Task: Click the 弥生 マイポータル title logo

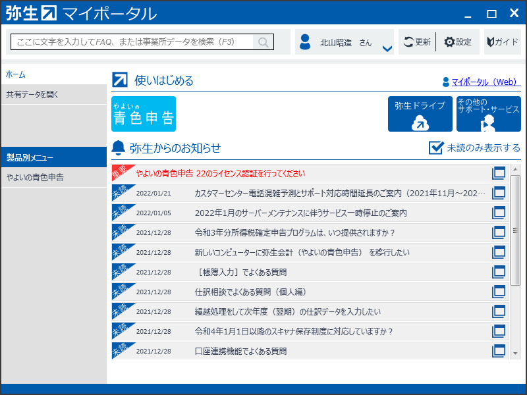Action: click(81, 13)
